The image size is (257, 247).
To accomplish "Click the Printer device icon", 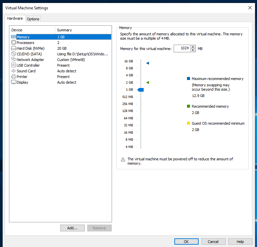I will pyautogui.click(x=14, y=77).
